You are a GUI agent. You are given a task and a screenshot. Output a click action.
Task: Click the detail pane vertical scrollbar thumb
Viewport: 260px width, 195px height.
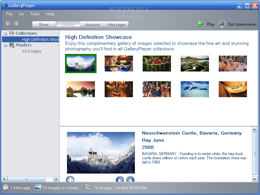point(255,153)
